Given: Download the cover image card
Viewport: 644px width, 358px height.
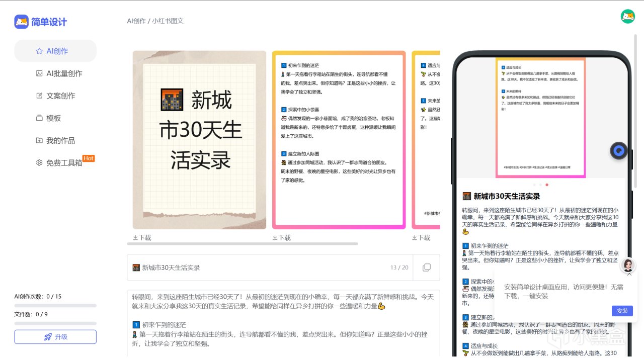Looking at the screenshot, I should pyautogui.click(x=142, y=237).
